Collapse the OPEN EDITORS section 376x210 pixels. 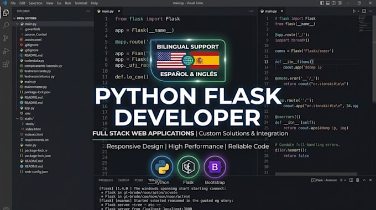(x=14, y=18)
